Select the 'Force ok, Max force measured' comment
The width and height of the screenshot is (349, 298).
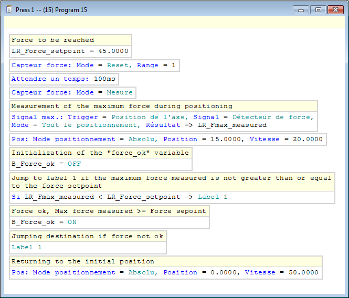(x=109, y=211)
